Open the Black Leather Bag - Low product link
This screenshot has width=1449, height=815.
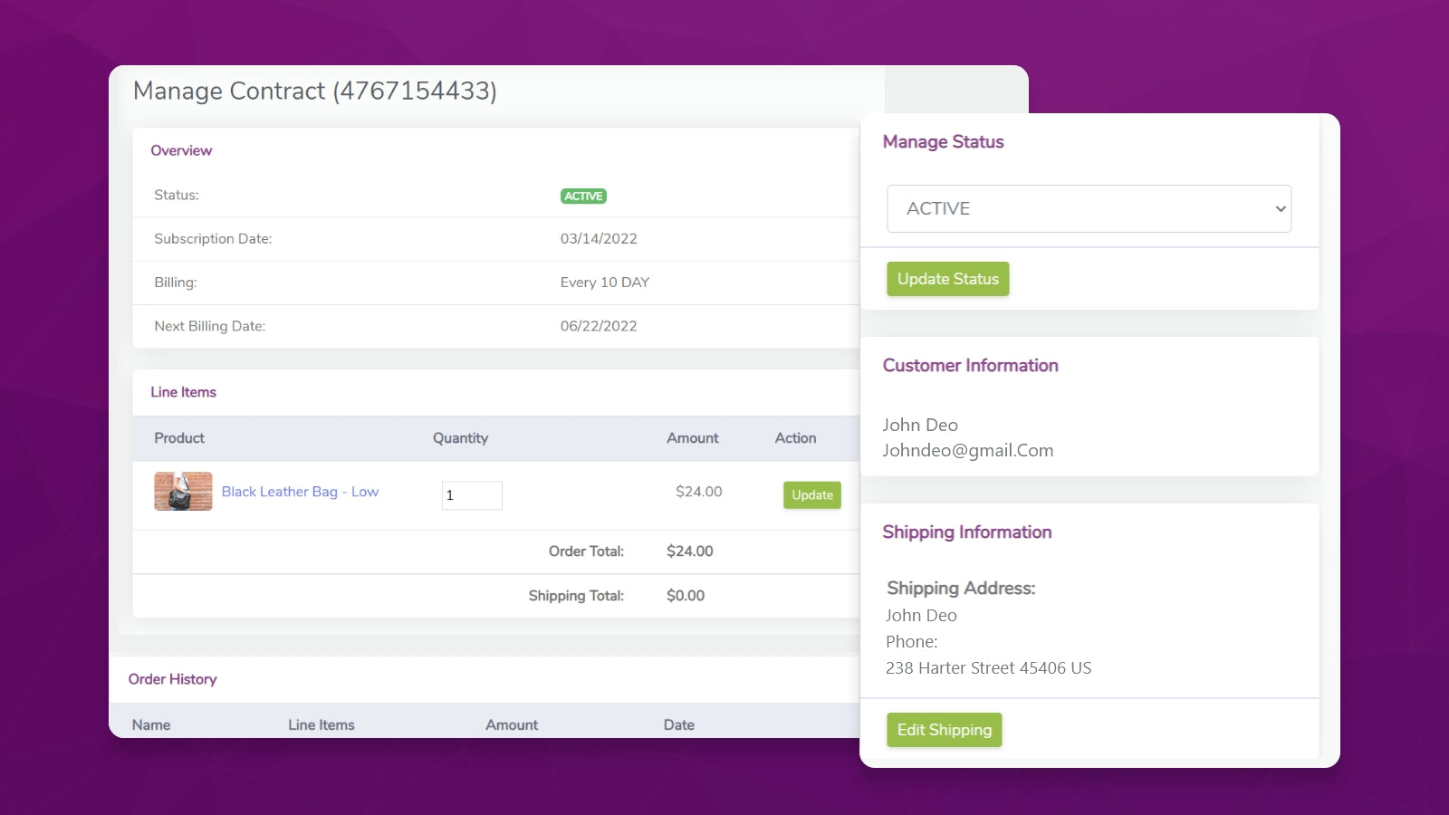click(300, 491)
